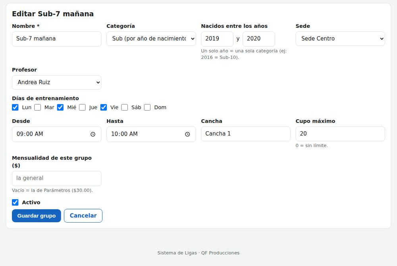Viewport: 397px width, 266px height.
Task: Click the Desde time field 09:00 AM
Action: click(57, 134)
